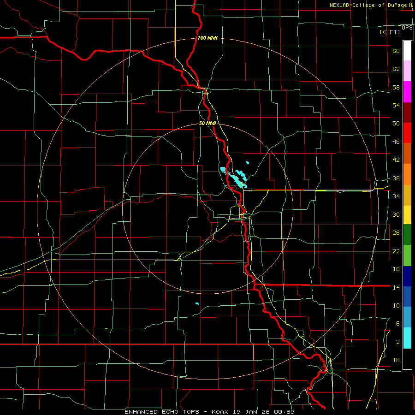
Task: Click the TH threshold label
Action: point(396,360)
